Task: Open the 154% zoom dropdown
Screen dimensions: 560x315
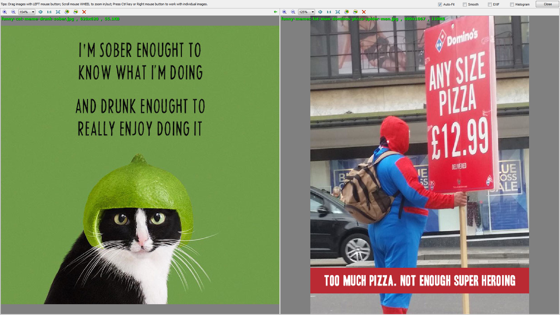Action: point(33,12)
